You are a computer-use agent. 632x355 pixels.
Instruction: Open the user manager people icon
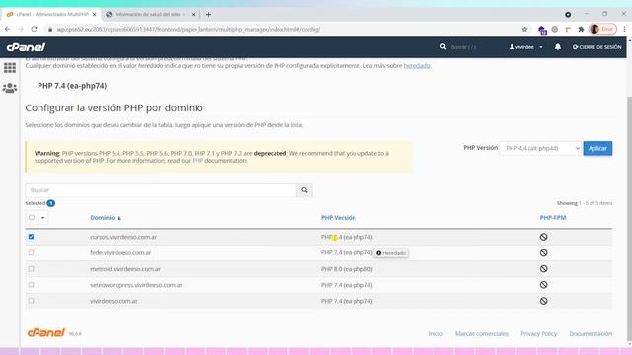tap(10, 88)
